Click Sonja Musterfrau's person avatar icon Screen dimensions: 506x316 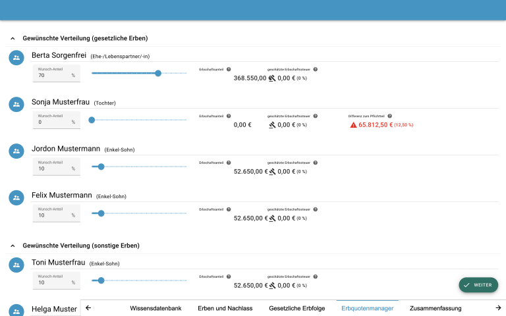pos(16,104)
